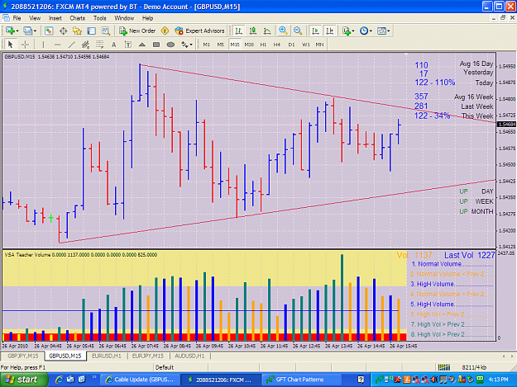517x387 pixels.
Task: Select the Vertical Line drawing tool
Action: coord(43,45)
